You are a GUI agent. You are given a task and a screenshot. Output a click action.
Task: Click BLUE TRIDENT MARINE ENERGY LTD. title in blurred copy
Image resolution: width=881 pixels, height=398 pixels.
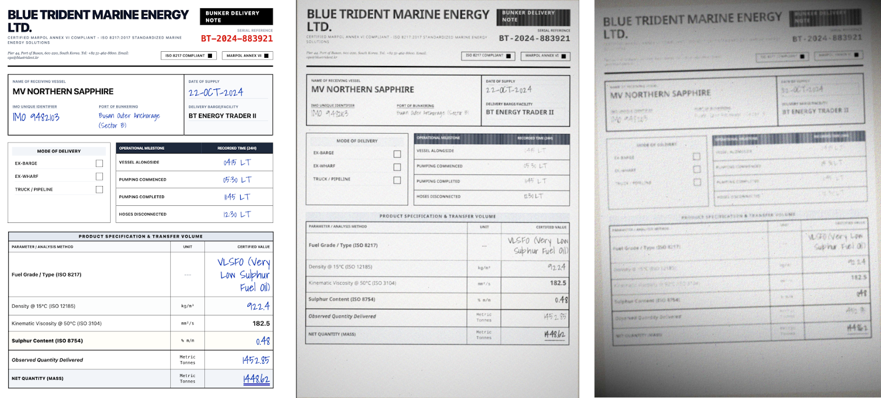[692, 26]
